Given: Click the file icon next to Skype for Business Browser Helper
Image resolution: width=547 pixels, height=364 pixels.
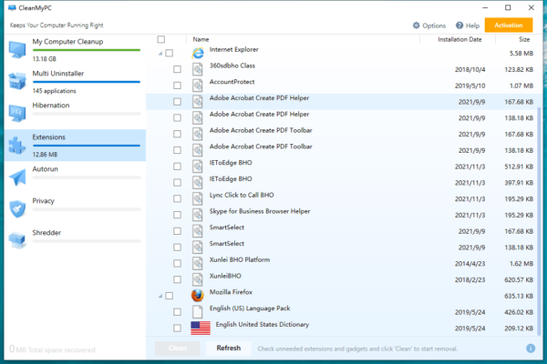Looking at the screenshot, I should tap(198, 215).
